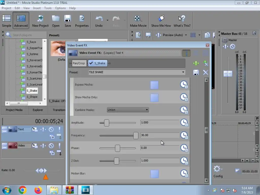Viewport: 260px width, 195px height.
Task: Open Preview (Auto) quality dropdown
Action: click(186, 35)
